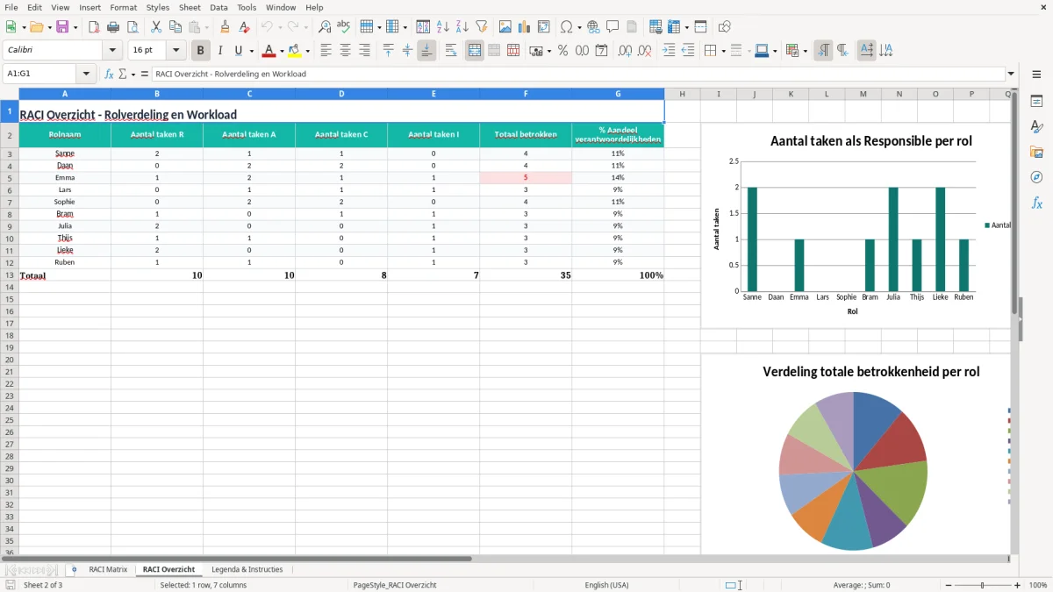Sort ascending

tap(443, 27)
